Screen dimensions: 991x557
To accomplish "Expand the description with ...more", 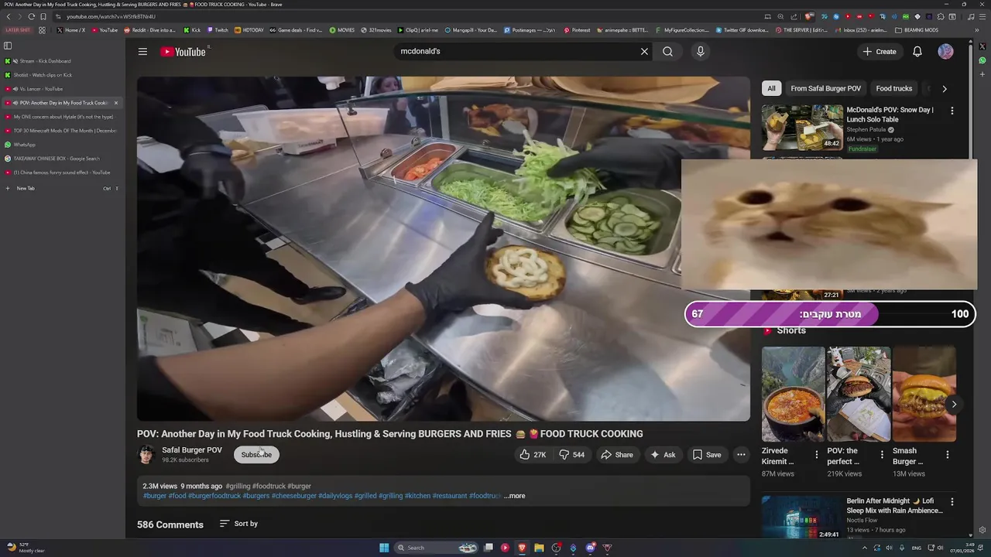I will click(515, 496).
